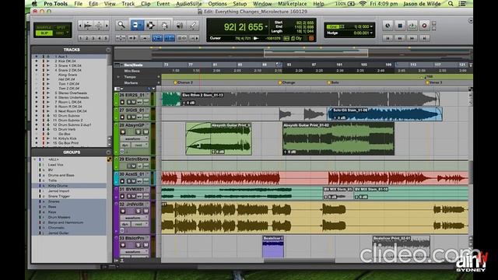Toggle Insertion Follows Playback
Image resolution: width=498 pixels, height=280 pixels.
click(194, 38)
